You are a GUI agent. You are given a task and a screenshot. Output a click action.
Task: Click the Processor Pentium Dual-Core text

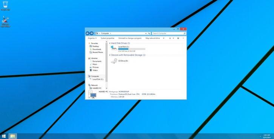132,94
